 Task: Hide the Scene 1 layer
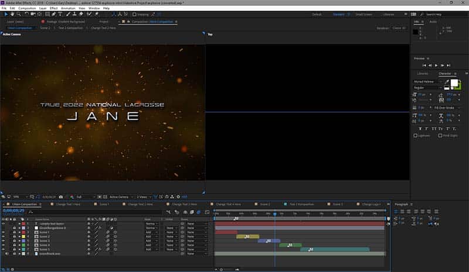[x=4, y=232]
